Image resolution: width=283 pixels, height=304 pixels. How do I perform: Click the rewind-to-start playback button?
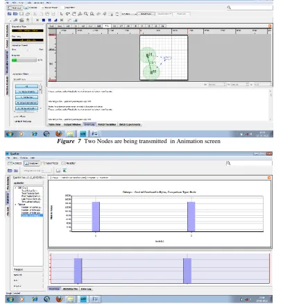tap(37, 20)
